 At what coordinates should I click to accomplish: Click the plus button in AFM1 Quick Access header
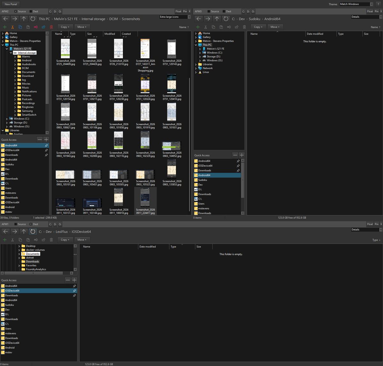[74, 280]
